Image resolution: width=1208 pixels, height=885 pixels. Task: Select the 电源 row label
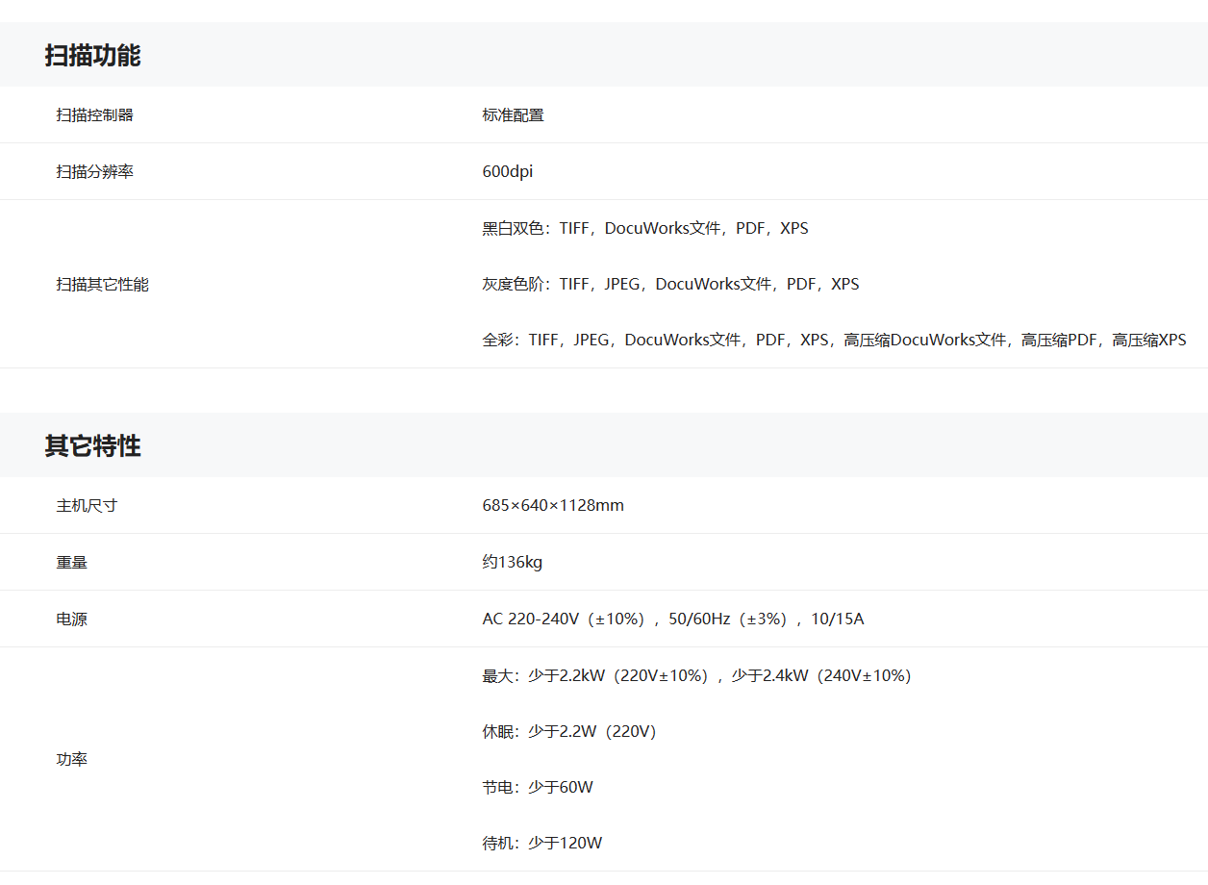click(71, 619)
